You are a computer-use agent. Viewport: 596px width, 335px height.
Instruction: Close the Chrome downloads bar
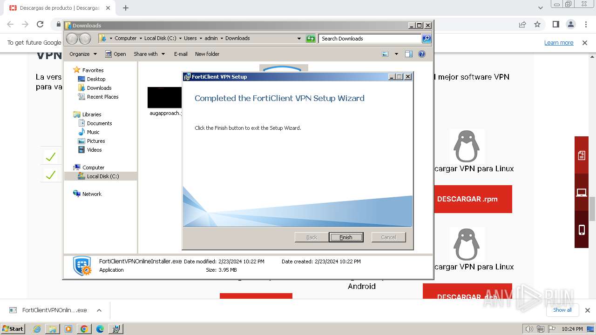point(587,310)
